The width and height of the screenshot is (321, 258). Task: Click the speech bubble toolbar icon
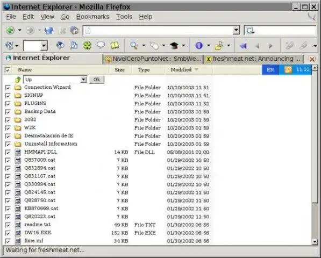[x=101, y=45]
